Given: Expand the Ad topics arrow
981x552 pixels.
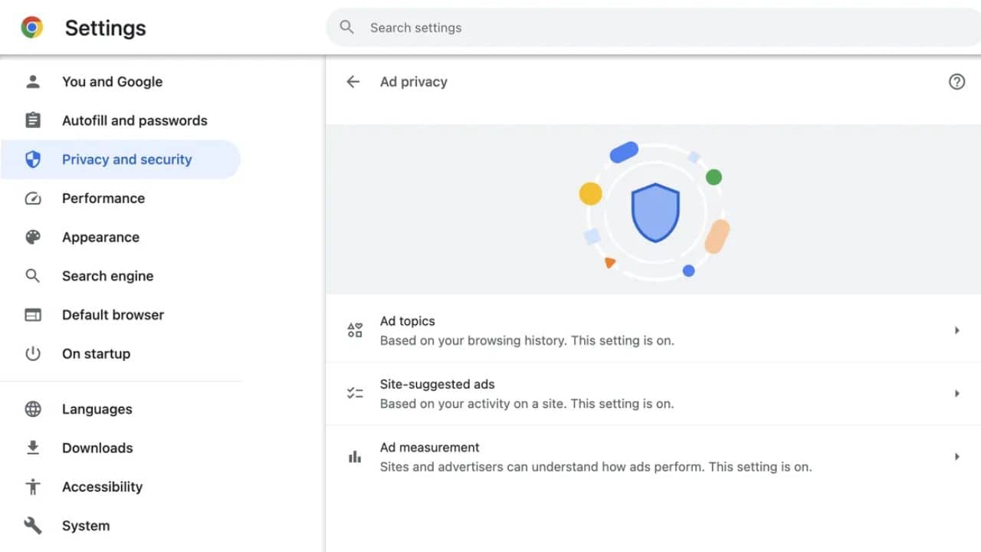Looking at the screenshot, I should click(956, 330).
